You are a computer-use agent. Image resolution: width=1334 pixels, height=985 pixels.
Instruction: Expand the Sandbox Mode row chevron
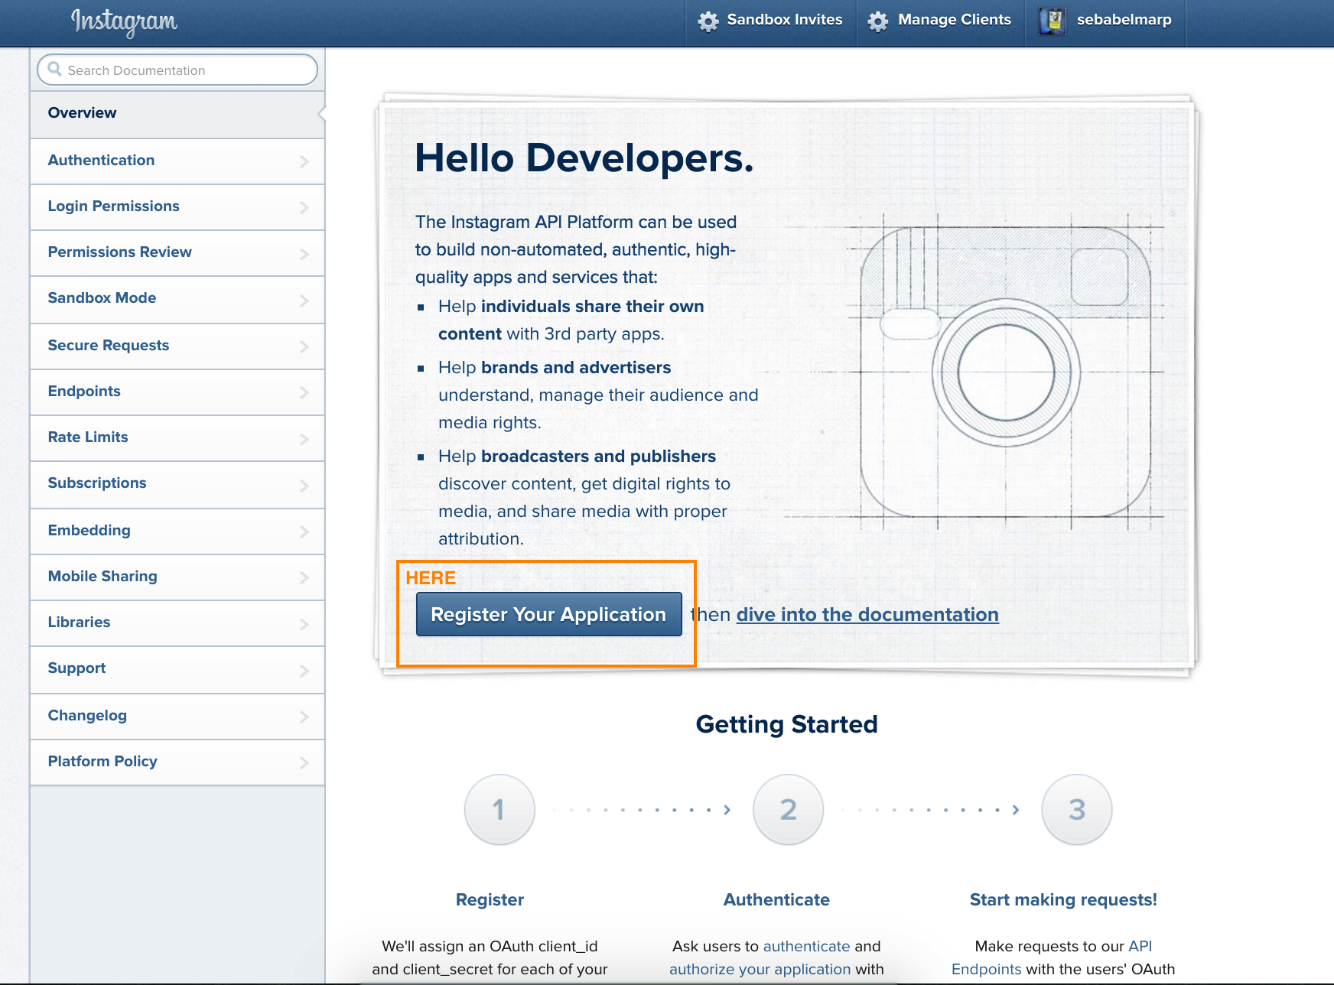tap(304, 301)
